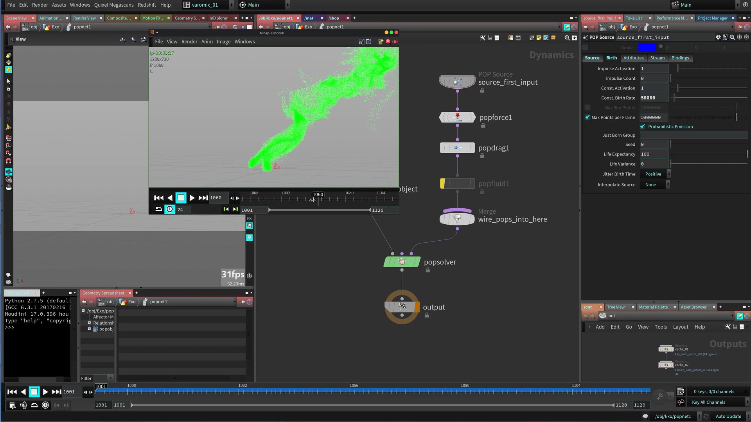Screen dimensions: 751x422
Task: Uncheck Max Points per Frame
Action: 588,117
